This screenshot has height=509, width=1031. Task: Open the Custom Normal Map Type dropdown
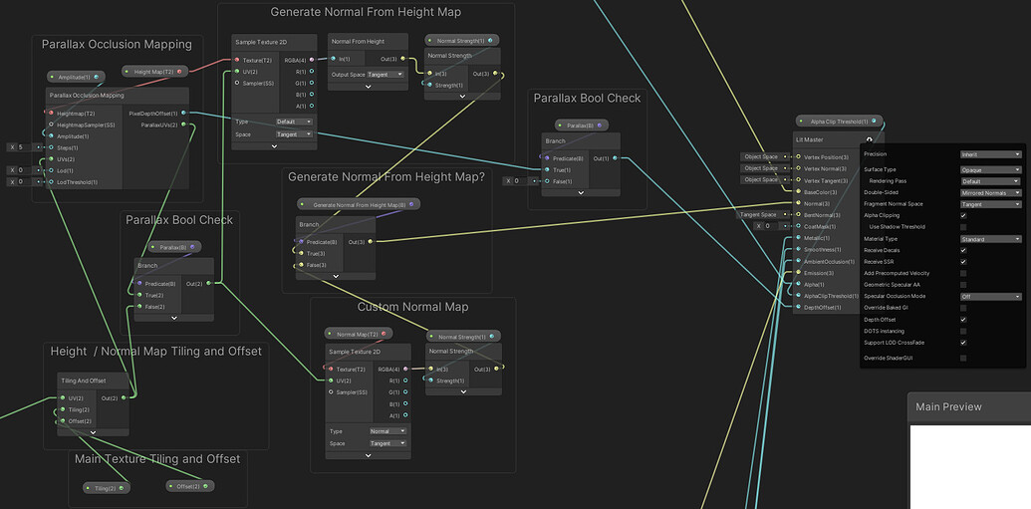pyautogui.click(x=387, y=431)
